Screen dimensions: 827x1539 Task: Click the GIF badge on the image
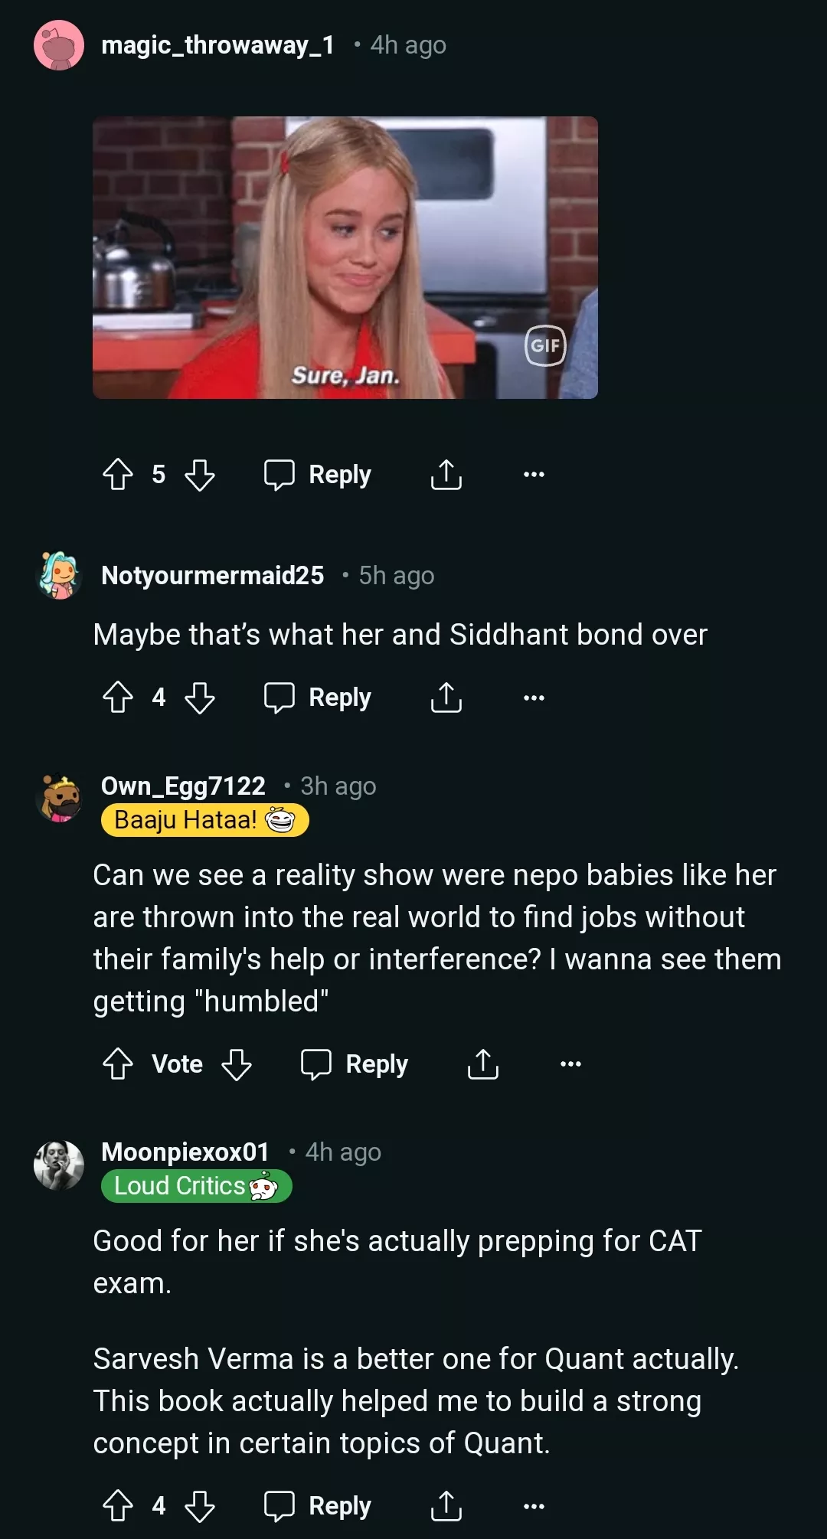(x=545, y=347)
